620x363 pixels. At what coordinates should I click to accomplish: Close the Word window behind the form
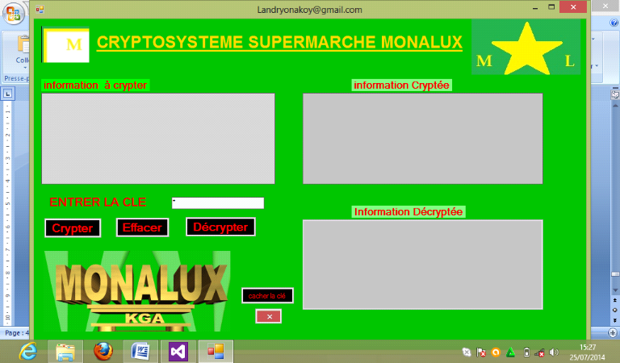coord(605,6)
